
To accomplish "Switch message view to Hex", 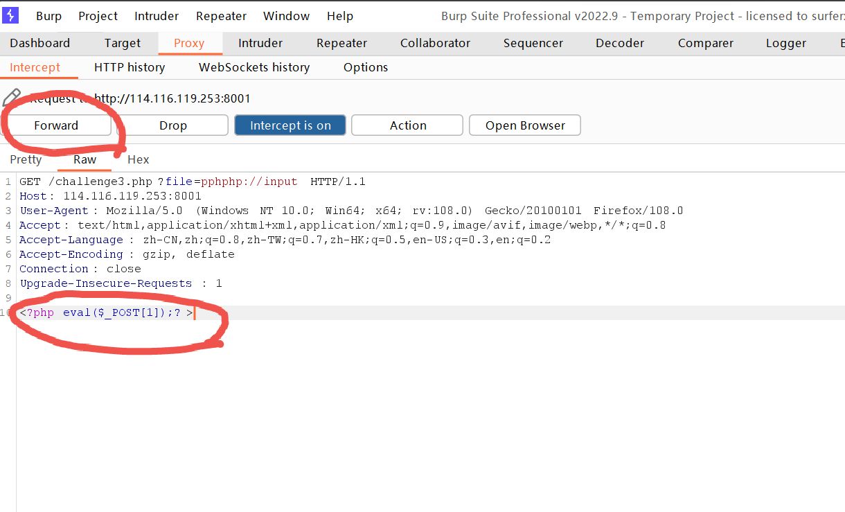I will tap(139, 159).
